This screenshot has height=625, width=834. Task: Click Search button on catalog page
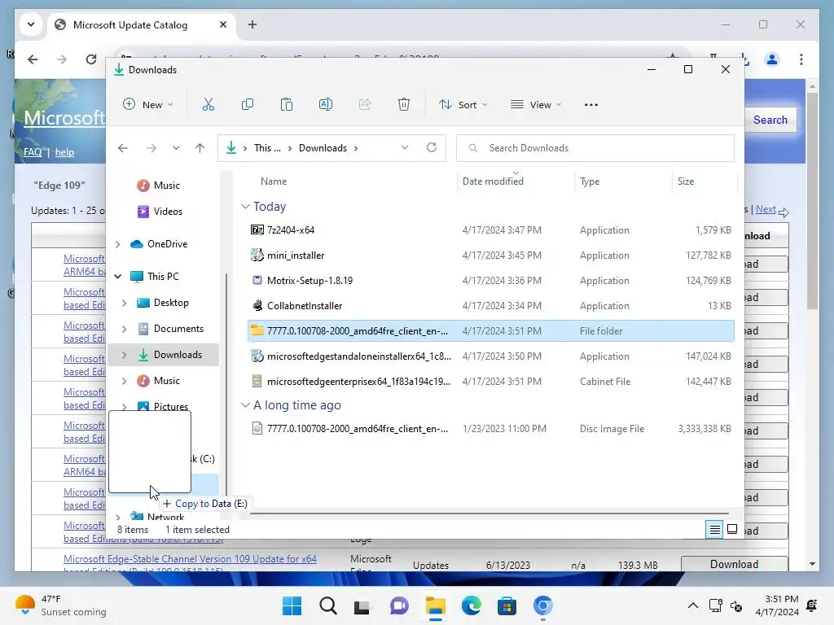[x=770, y=120]
